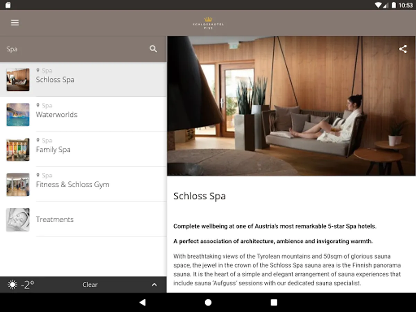Tap the location pin above Schloss Spa
This screenshot has height=312, width=416.
point(38,70)
